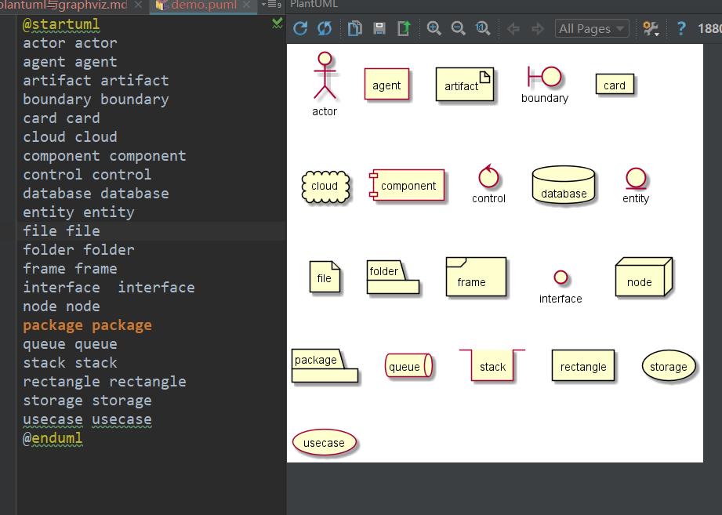The width and height of the screenshot is (722, 515).
Task: Switch to the demo.puml tab
Action: [202, 5]
